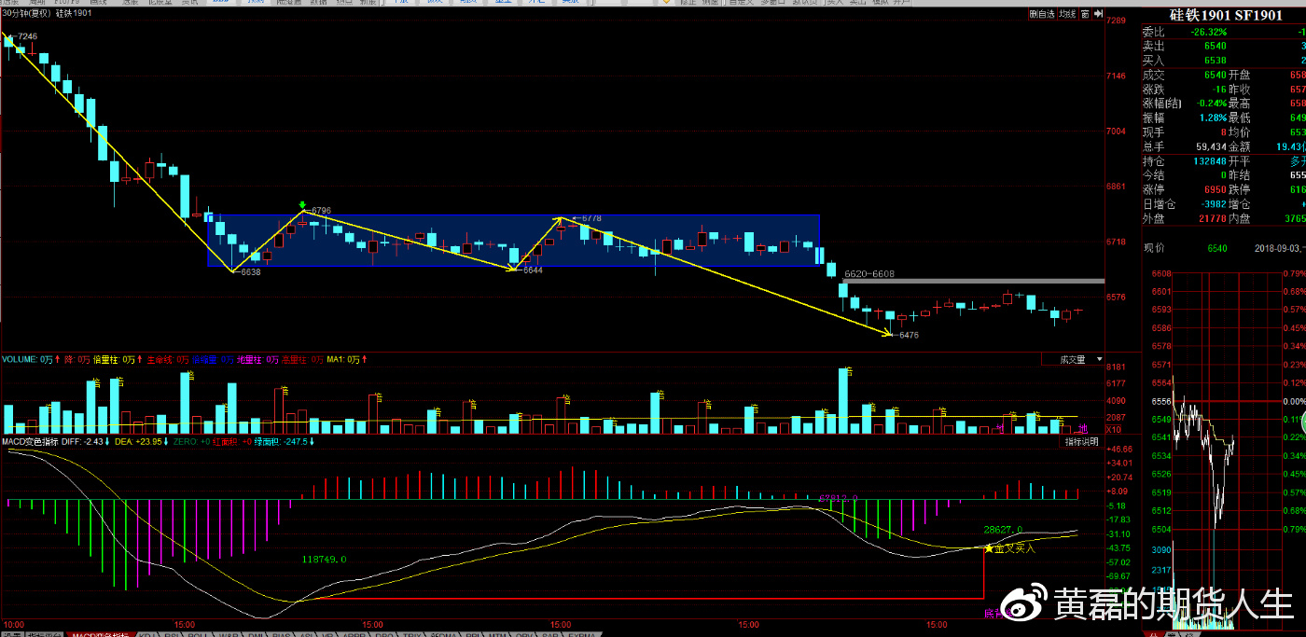Image resolution: width=1306 pixels, height=637 pixels.
Task: Click the 118749.0 MACD area label
Action: (x=325, y=559)
